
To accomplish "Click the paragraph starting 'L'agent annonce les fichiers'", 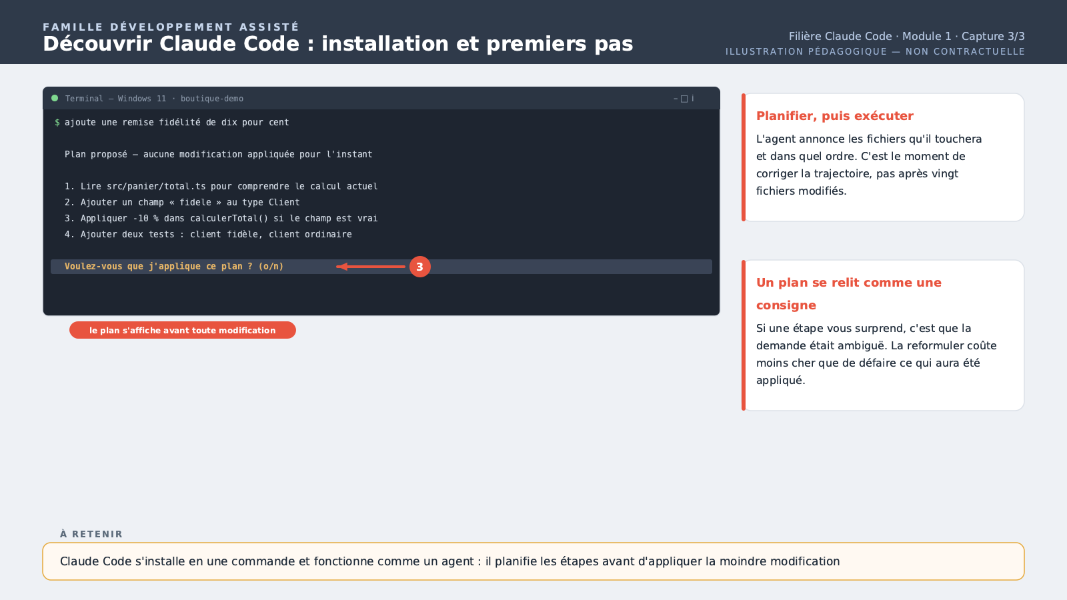I will 869,165.
